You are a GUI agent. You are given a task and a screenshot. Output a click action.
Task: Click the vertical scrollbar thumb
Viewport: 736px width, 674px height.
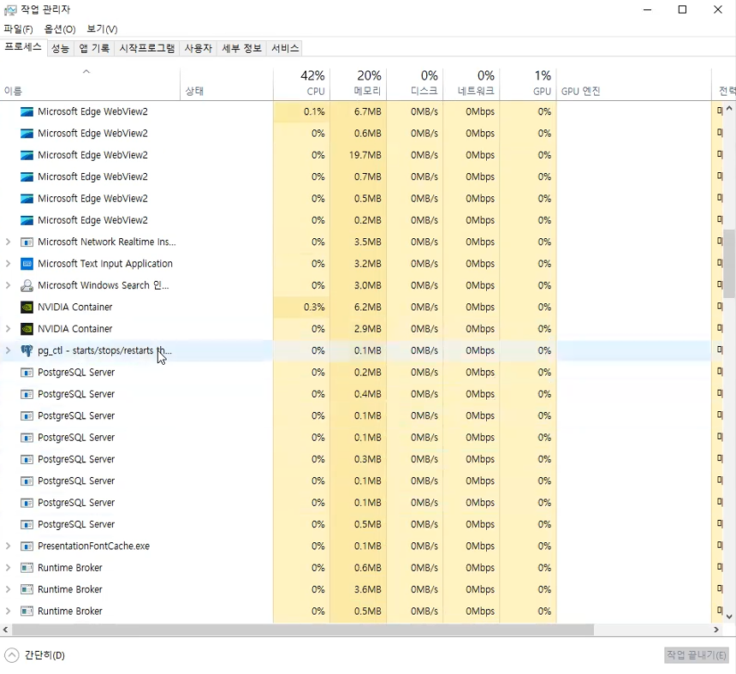(729, 264)
